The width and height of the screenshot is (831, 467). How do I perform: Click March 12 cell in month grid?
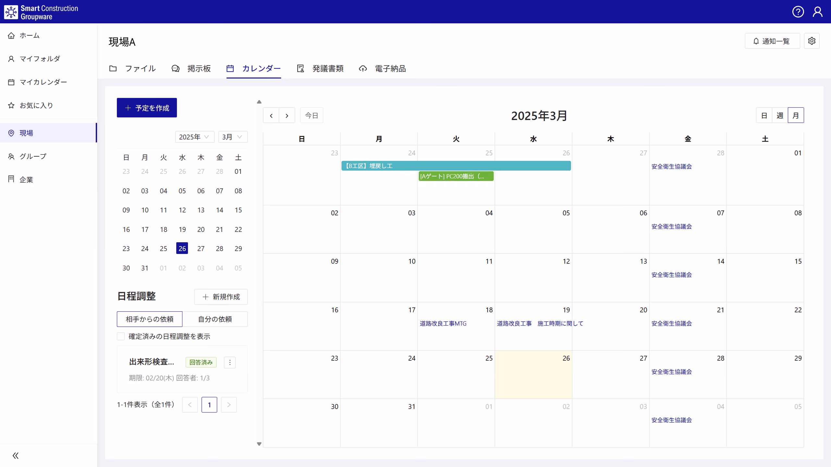pos(533,278)
